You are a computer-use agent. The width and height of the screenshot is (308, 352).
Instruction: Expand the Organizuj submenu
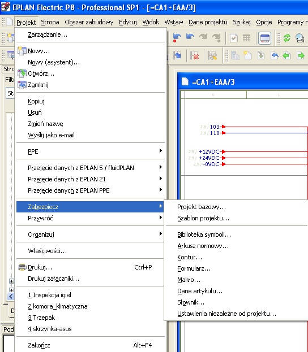click(x=91, y=234)
